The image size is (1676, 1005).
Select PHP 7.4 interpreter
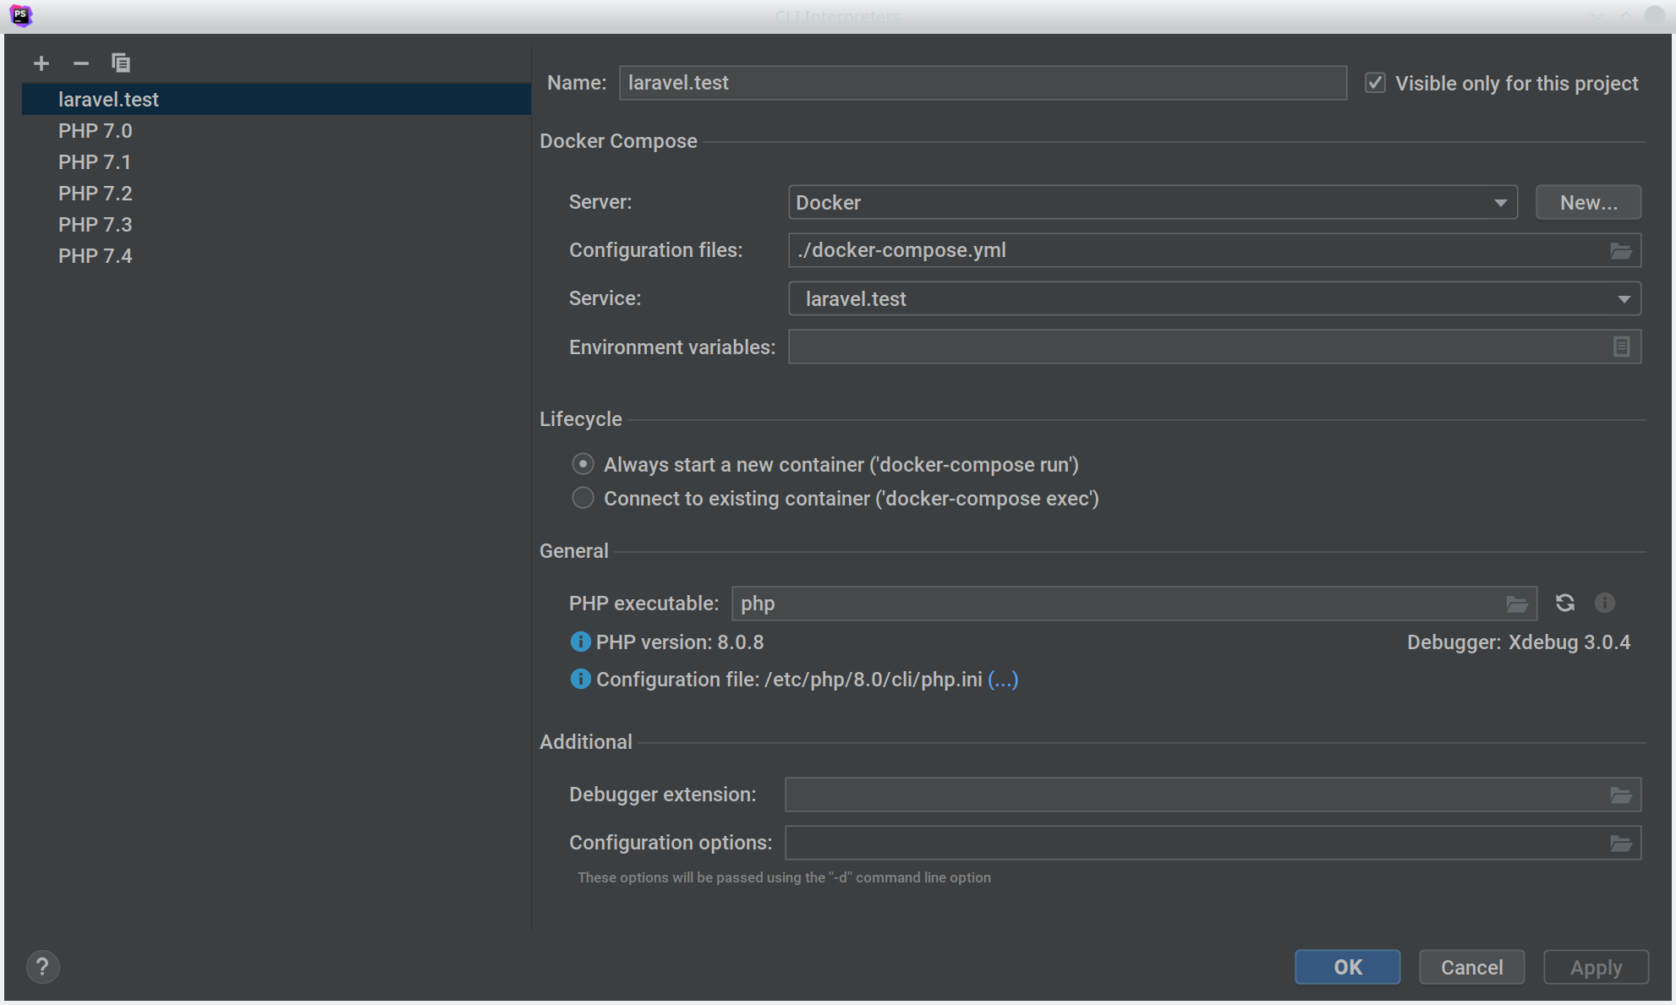click(276, 256)
